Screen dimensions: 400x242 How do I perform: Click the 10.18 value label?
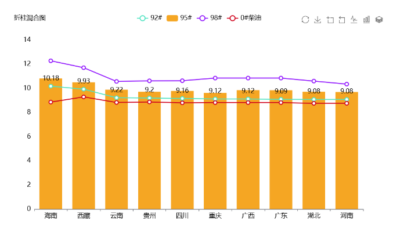pyautogui.click(x=51, y=78)
